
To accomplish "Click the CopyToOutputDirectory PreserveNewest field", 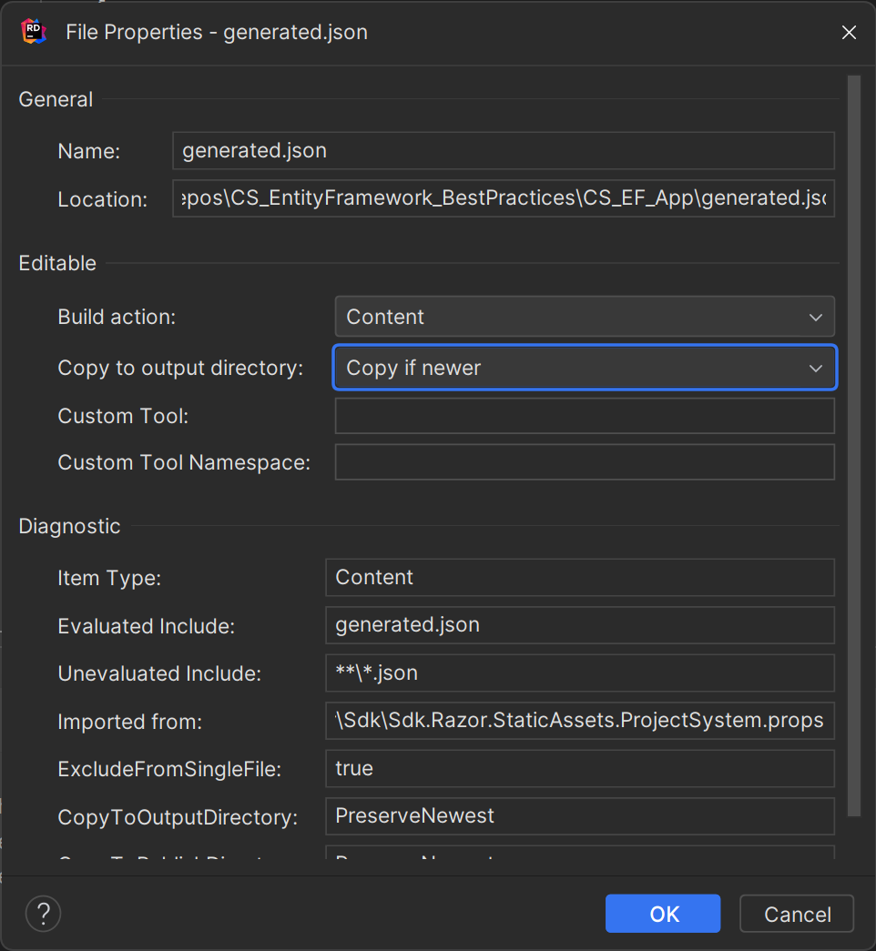I will click(x=579, y=816).
